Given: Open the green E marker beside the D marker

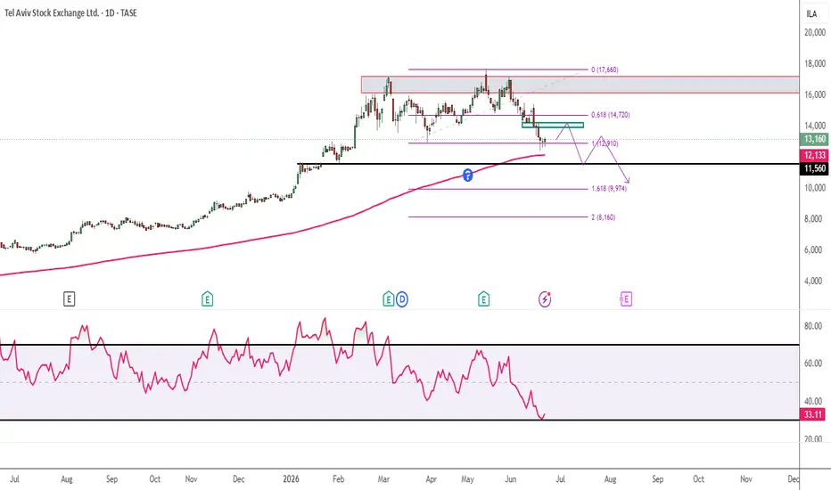Looking at the screenshot, I should tap(389, 299).
